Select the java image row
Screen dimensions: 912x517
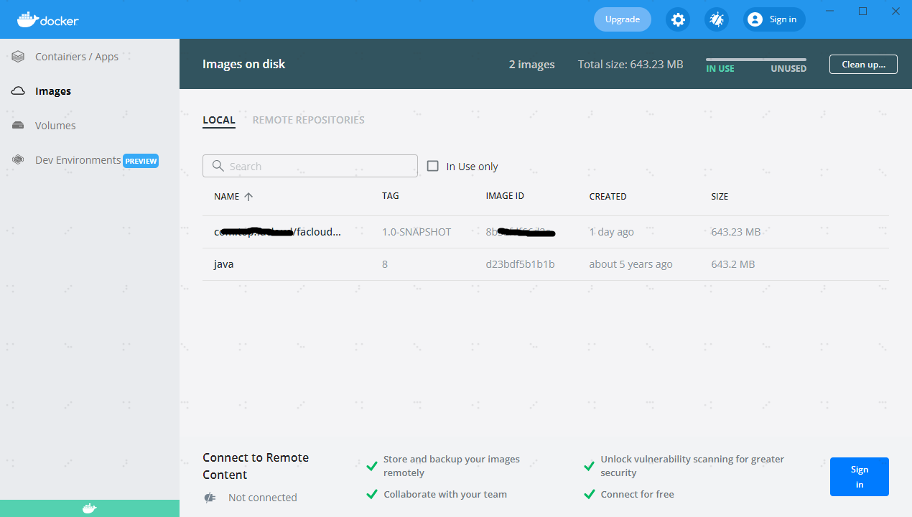[546, 264]
